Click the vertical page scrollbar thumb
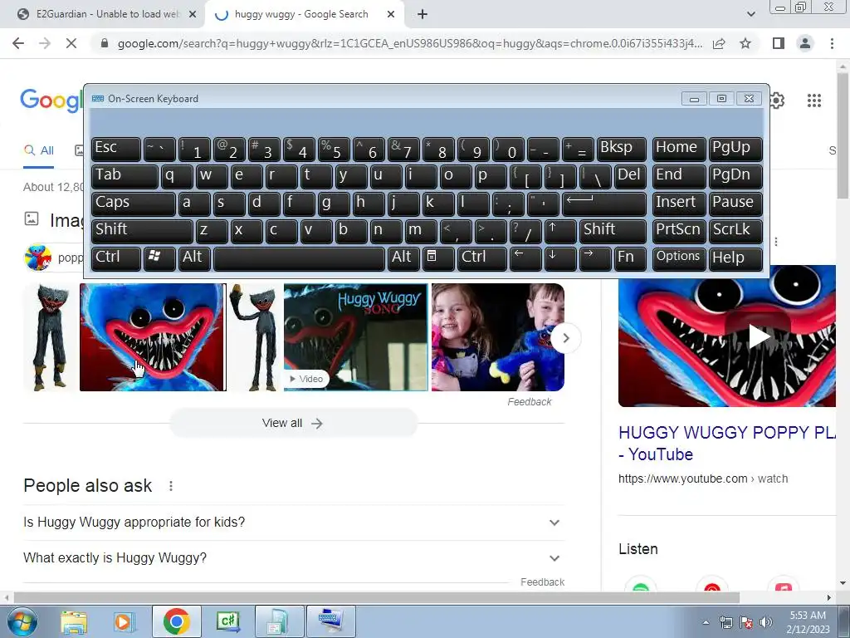 (843, 135)
